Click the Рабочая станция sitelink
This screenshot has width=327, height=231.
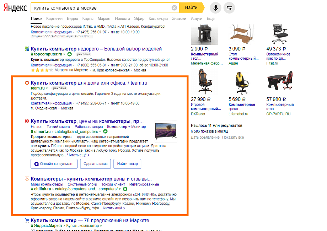click(x=89, y=127)
